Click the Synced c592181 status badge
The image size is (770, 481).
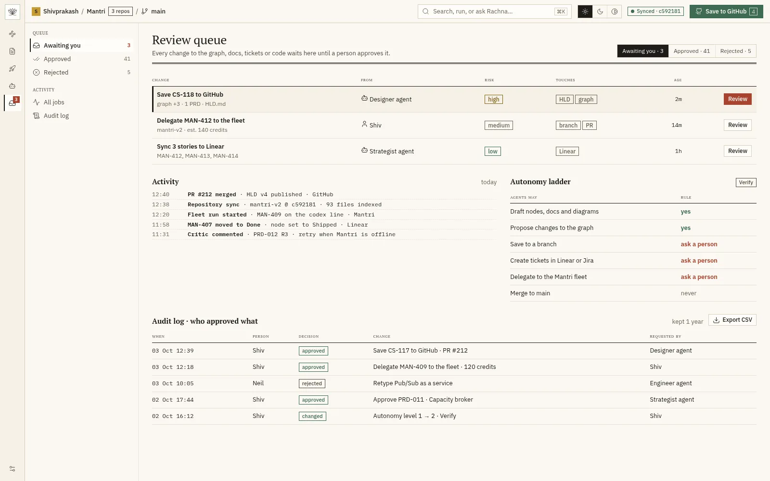(656, 12)
